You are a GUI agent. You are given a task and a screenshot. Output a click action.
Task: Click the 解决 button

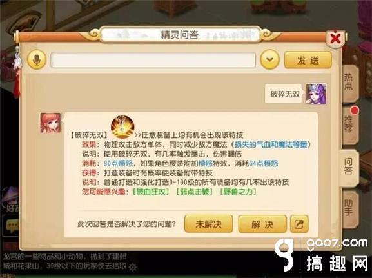[x=262, y=224]
